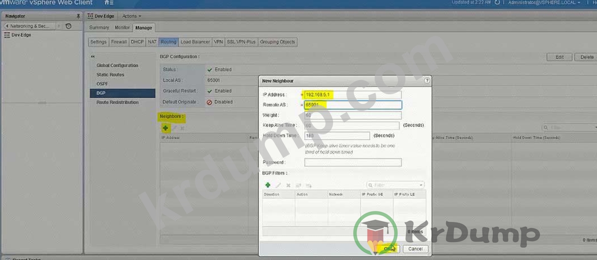The image size is (597, 260).
Task: Click the move filter up icon
Action: [x=298, y=185]
